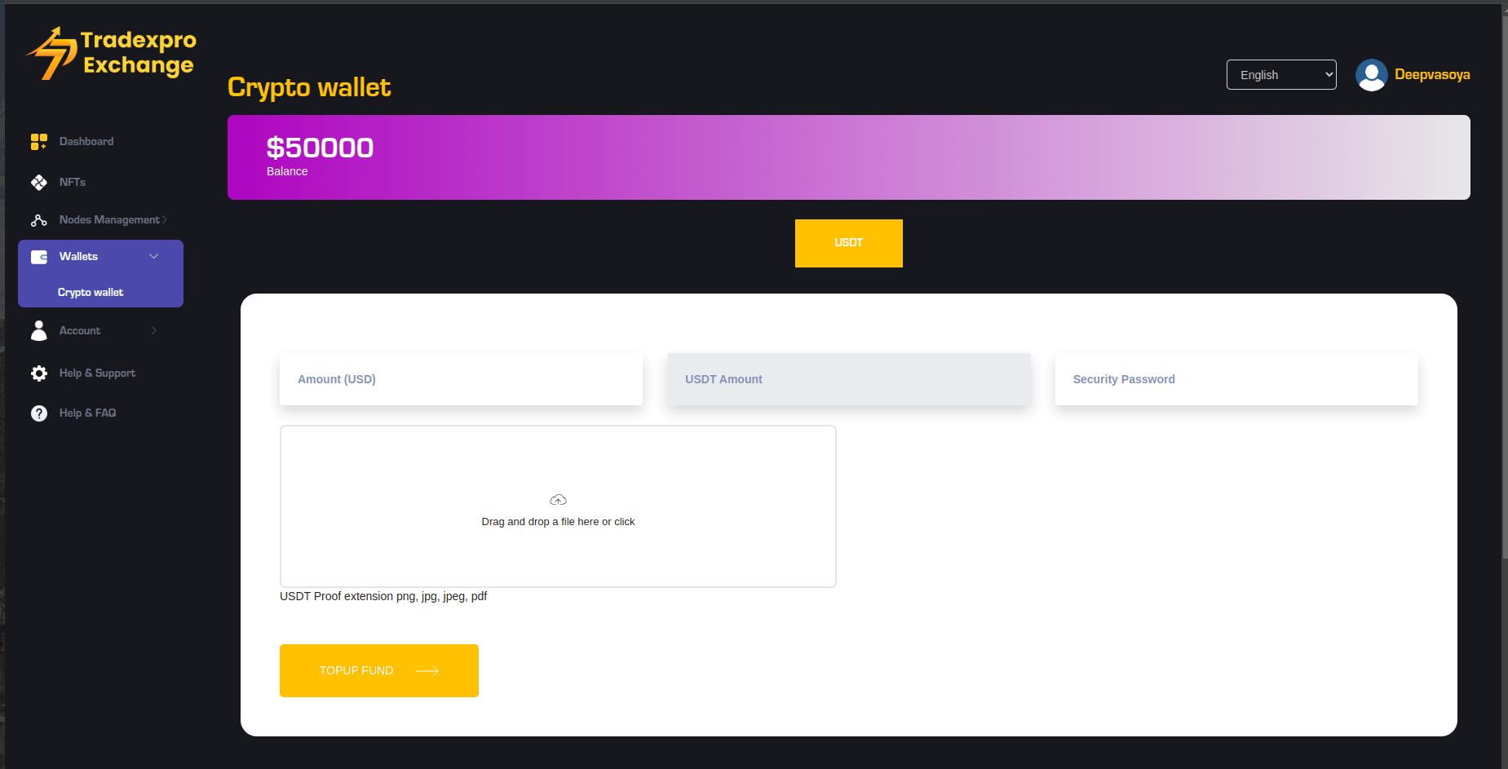Focus the Amount (USD) input field
The image size is (1508, 769).
coord(461,379)
